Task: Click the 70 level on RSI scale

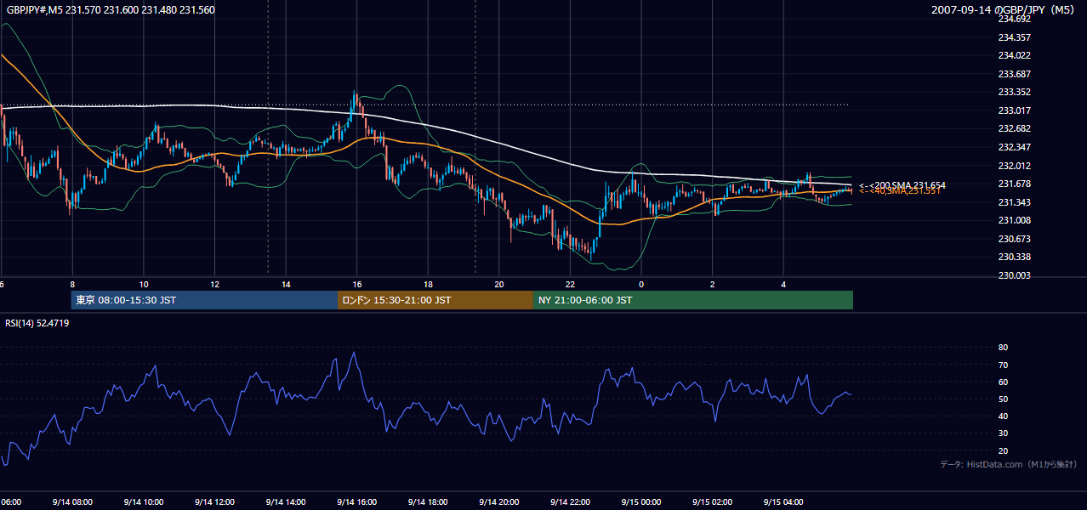Action: click(1003, 365)
